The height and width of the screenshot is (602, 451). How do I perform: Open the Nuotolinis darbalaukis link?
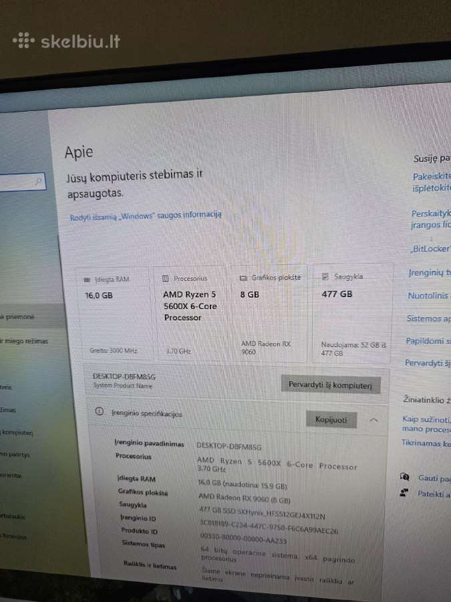click(x=429, y=296)
